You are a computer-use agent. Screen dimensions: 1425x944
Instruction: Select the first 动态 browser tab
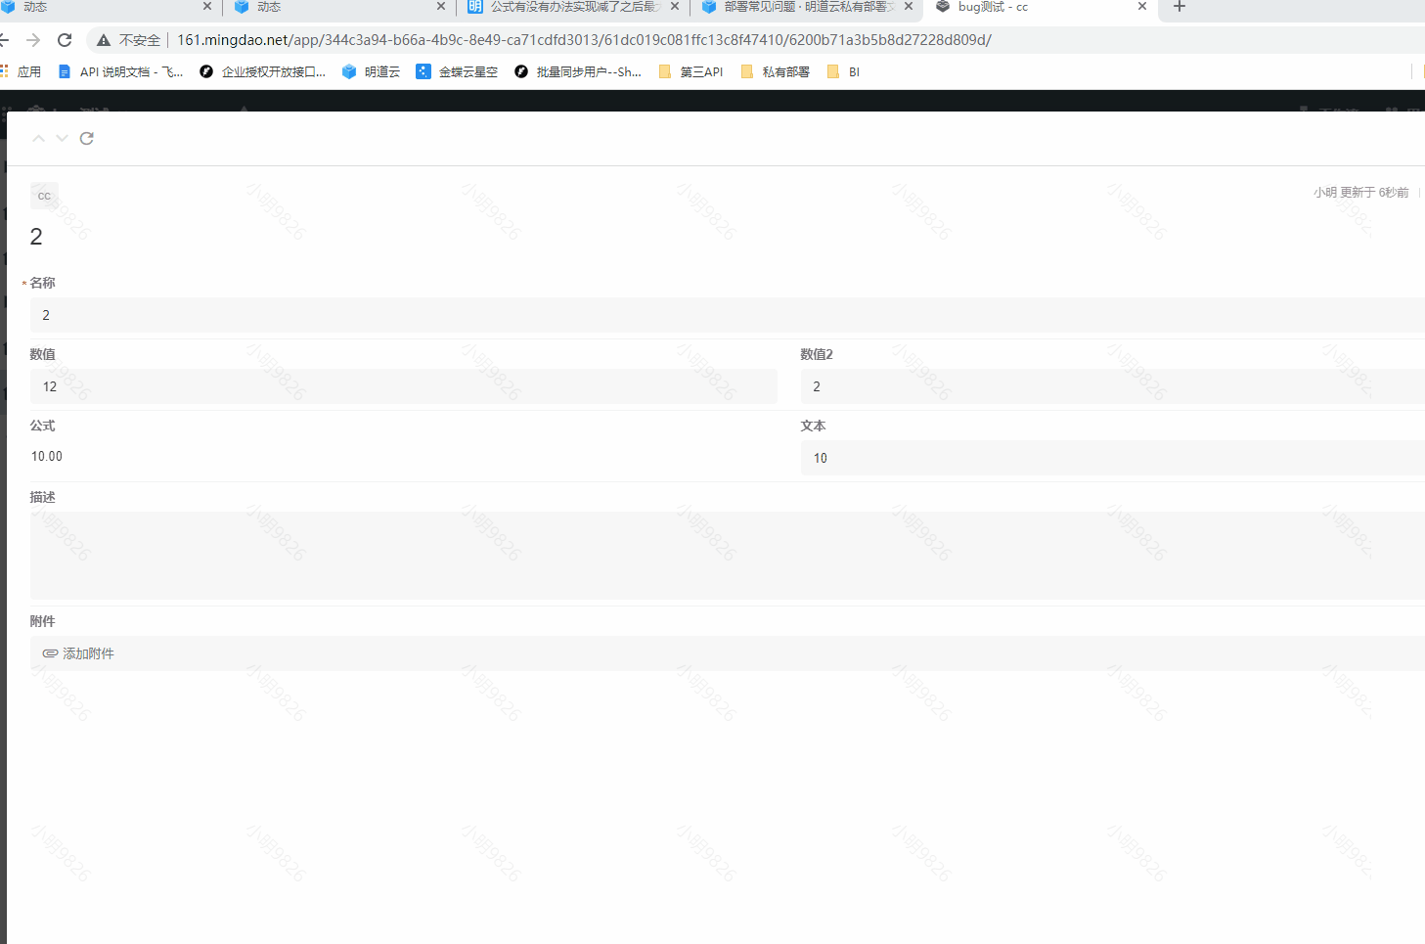click(x=98, y=7)
